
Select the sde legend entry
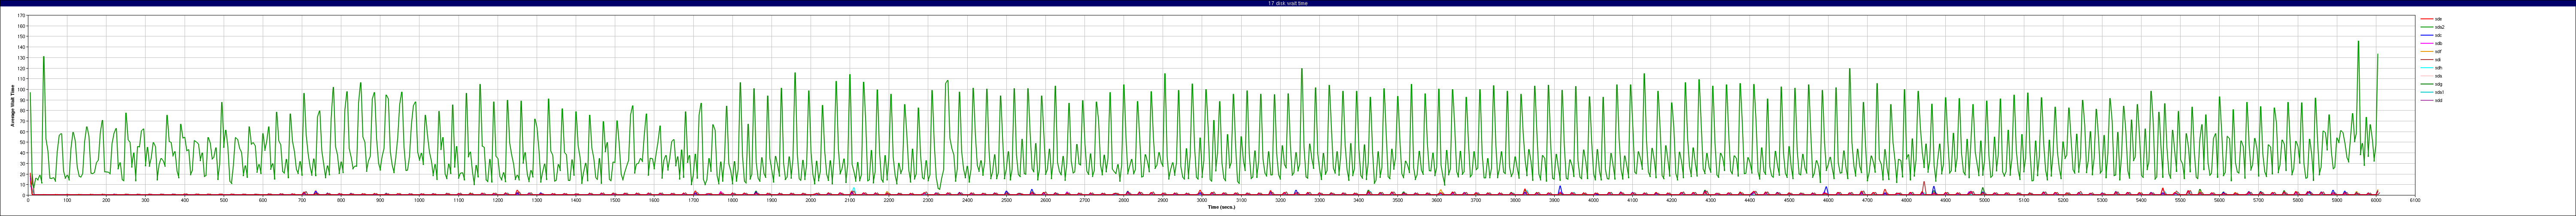[x=2430, y=19]
